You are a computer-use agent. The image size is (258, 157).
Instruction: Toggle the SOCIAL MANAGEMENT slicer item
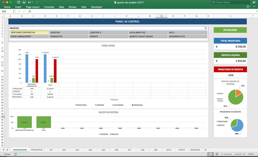tap(29, 36)
